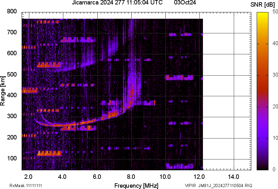Click the 500 tick on the range axis
Screen dimensions: 278x189
(x=12, y=74)
